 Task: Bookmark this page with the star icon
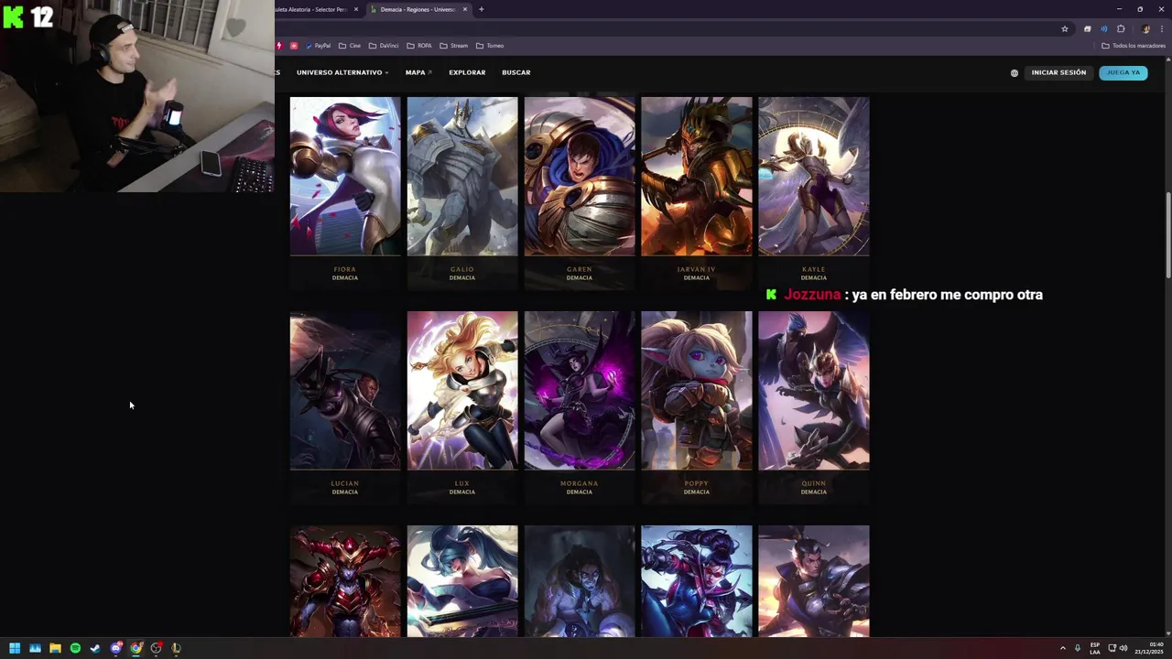pyautogui.click(x=1065, y=29)
